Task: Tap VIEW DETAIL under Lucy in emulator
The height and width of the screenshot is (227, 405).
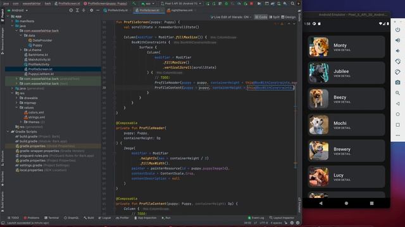Action: pyautogui.click(x=342, y=180)
